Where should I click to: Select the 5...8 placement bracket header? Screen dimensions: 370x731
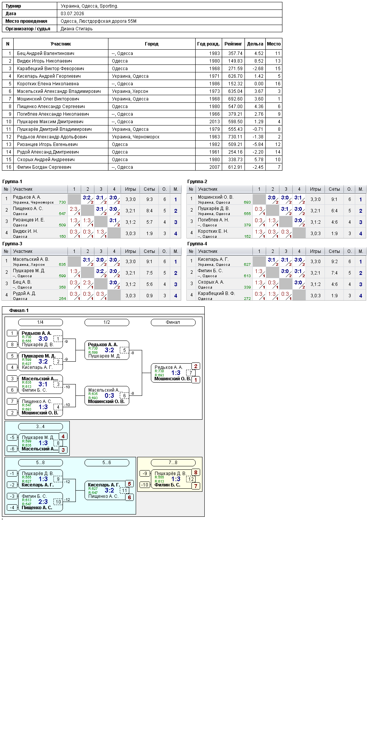[41, 463]
